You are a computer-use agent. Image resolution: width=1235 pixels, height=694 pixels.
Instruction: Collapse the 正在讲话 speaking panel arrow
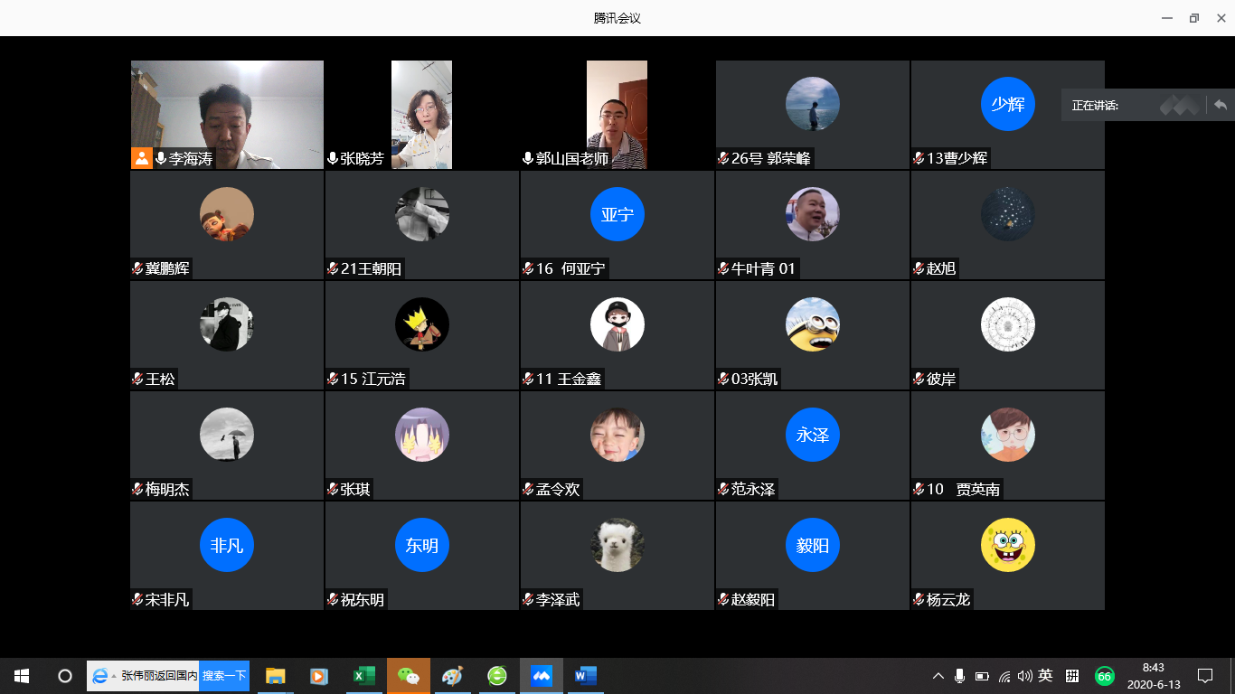(x=1221, y=105)
